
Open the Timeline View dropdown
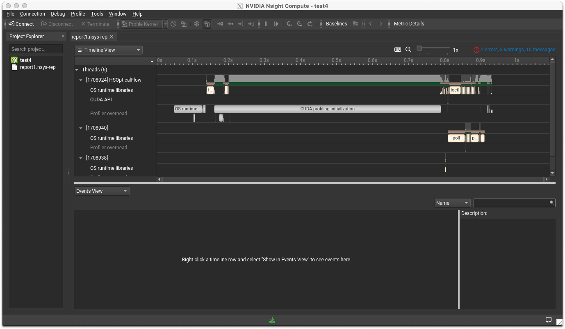(x=109, y=50)
